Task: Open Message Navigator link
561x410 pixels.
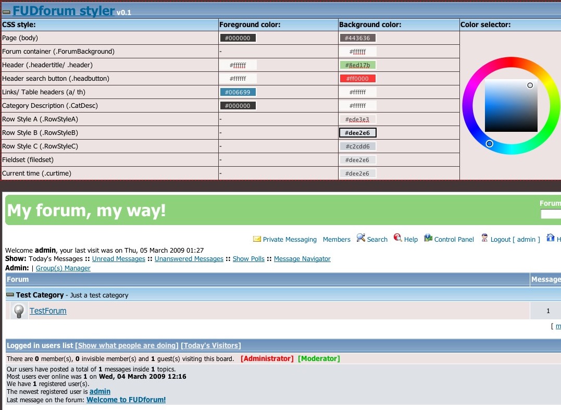Action: click(x=302, y=259)
